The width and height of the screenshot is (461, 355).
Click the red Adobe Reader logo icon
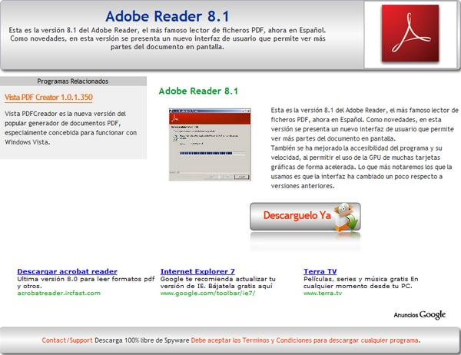pyautogui.click(x=410, y=33)
